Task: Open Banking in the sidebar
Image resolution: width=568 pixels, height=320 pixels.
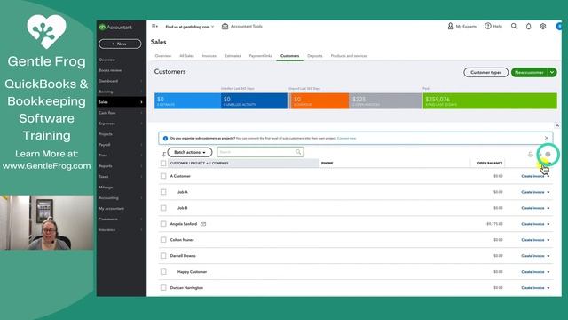Action: [x=121, y=92]
